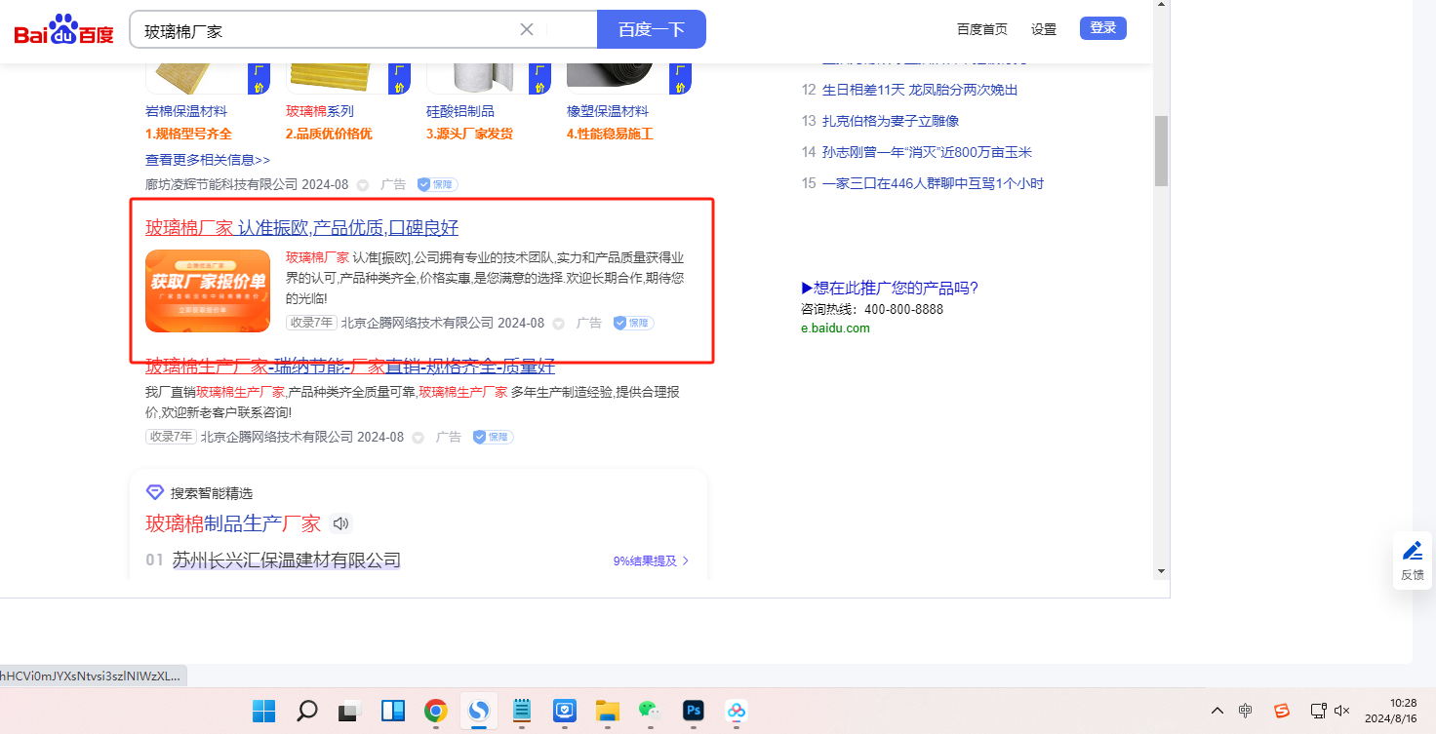Click 廊坊凌辉节能科技有限公司 advertiser name
This screenshot has width=1436, height=734.
pyautogui.click(x=221, y=184)
